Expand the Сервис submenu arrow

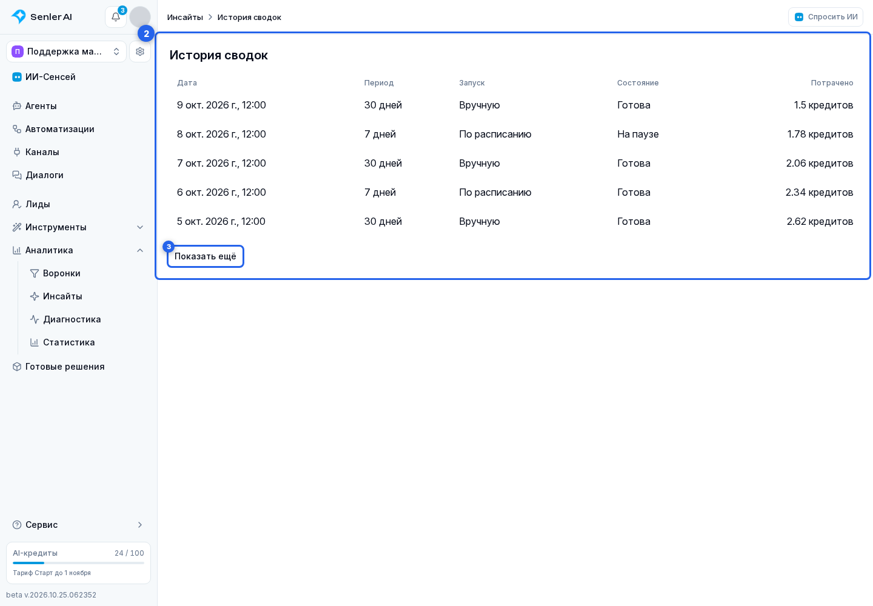coord(140,525)
